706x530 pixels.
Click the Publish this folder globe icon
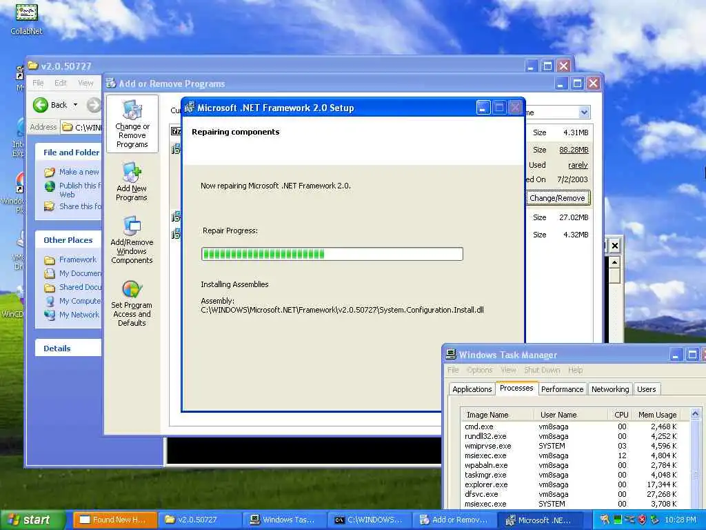(x=50, y=186)
